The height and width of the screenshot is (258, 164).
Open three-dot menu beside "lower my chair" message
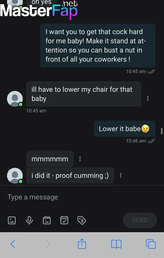[x=148, y=99]
